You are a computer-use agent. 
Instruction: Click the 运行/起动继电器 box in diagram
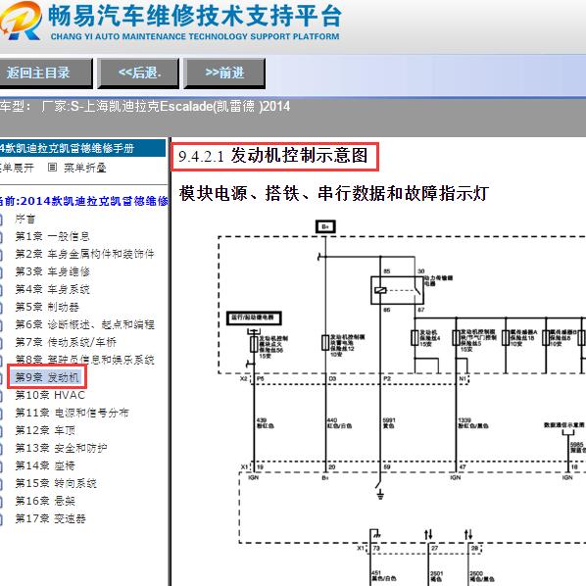254,318
